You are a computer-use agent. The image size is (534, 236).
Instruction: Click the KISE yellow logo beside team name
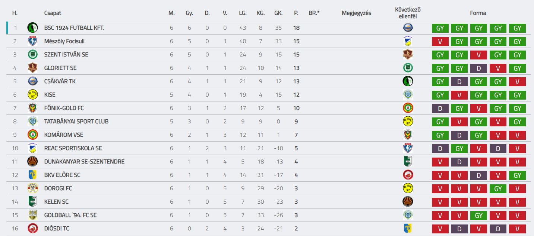tap(33, 94)
